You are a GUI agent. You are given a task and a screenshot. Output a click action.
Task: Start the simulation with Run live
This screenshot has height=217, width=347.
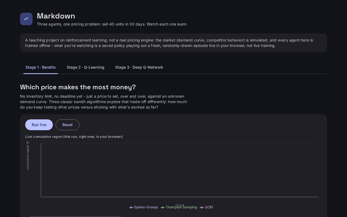click(39, 125)
